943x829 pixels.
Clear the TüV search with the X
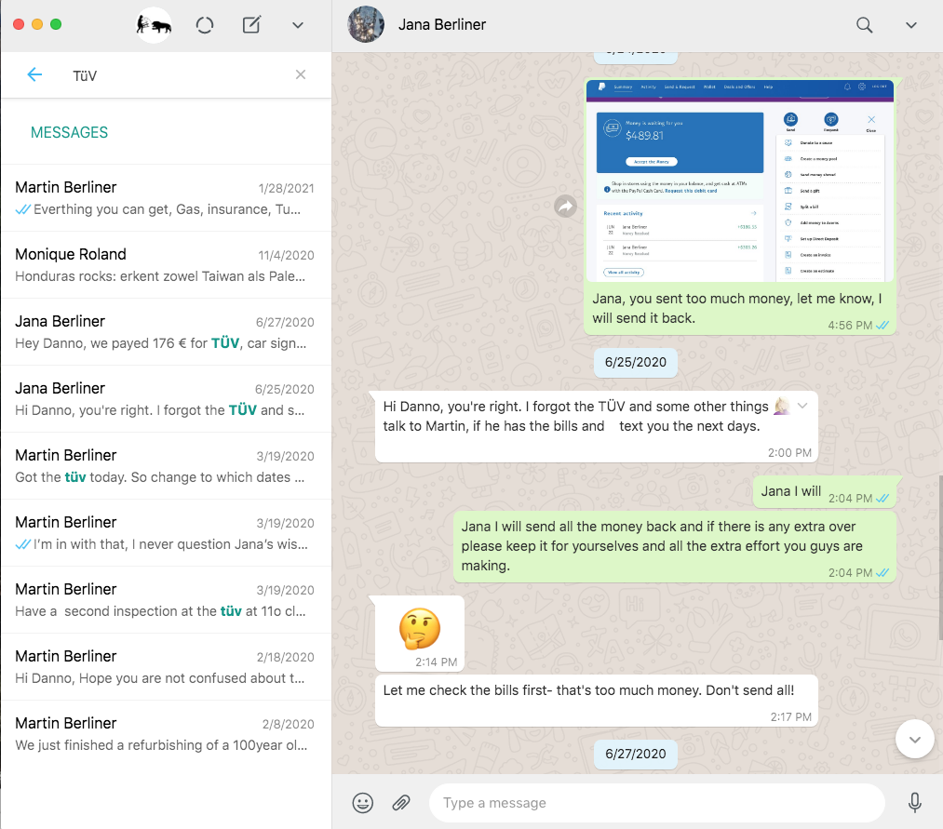[301, 74]
